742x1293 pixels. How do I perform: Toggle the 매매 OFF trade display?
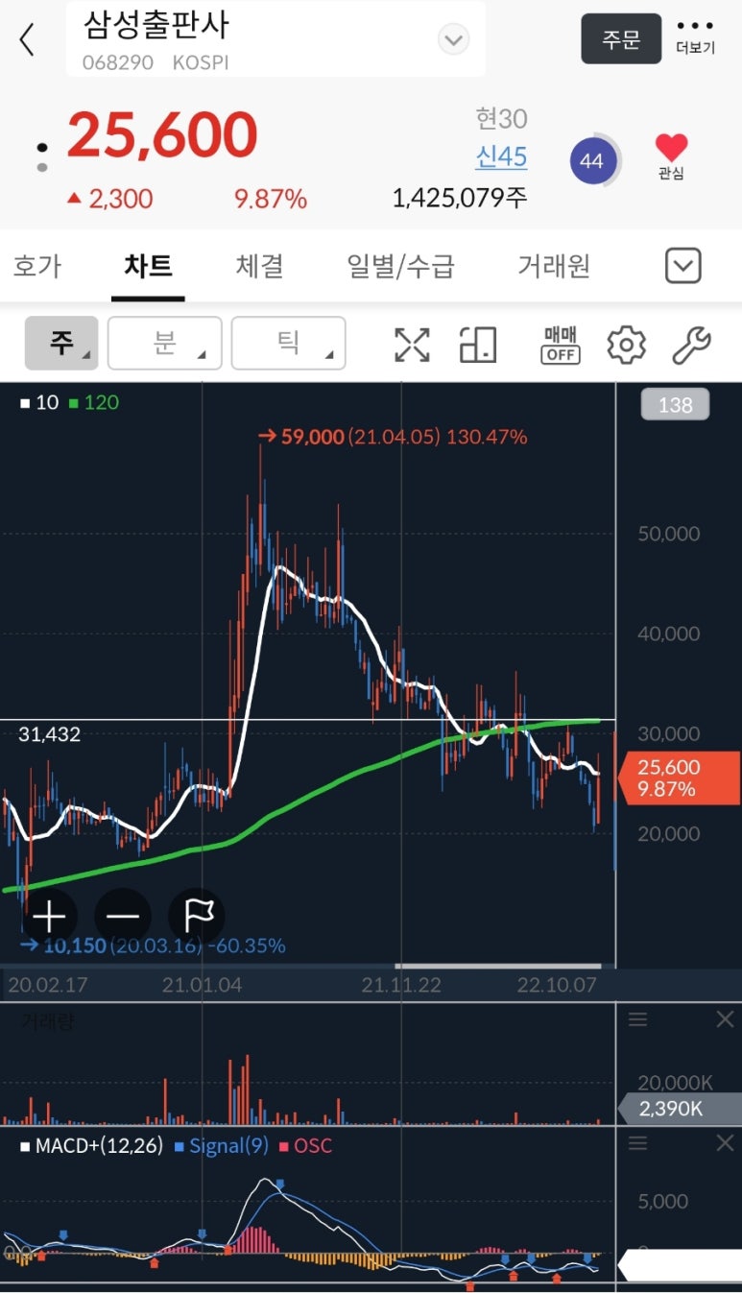click(561, 345)
